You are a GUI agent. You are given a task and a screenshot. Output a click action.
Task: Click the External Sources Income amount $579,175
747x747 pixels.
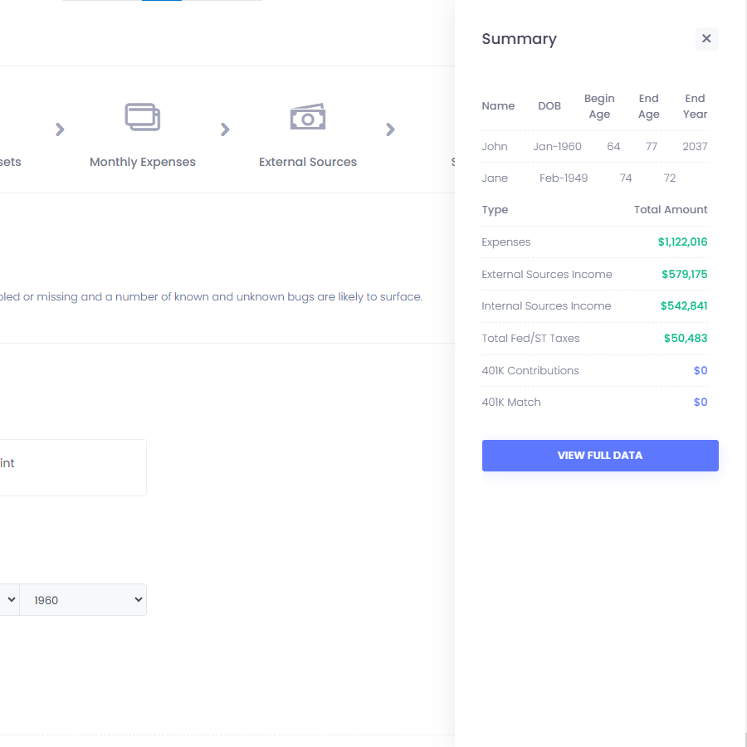coord(684,275)
